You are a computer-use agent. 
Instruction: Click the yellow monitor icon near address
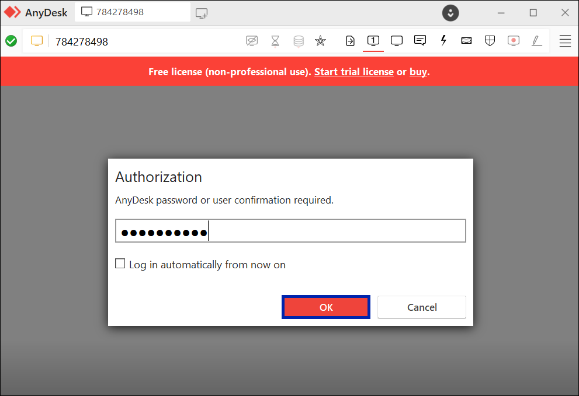(x=37, y=41)
